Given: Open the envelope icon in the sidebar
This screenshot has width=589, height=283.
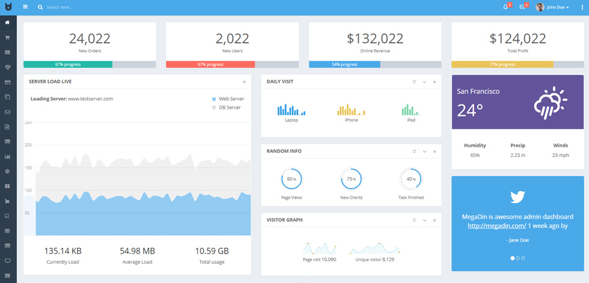Looking at the screenshot, I should click(x=7, y=112).
